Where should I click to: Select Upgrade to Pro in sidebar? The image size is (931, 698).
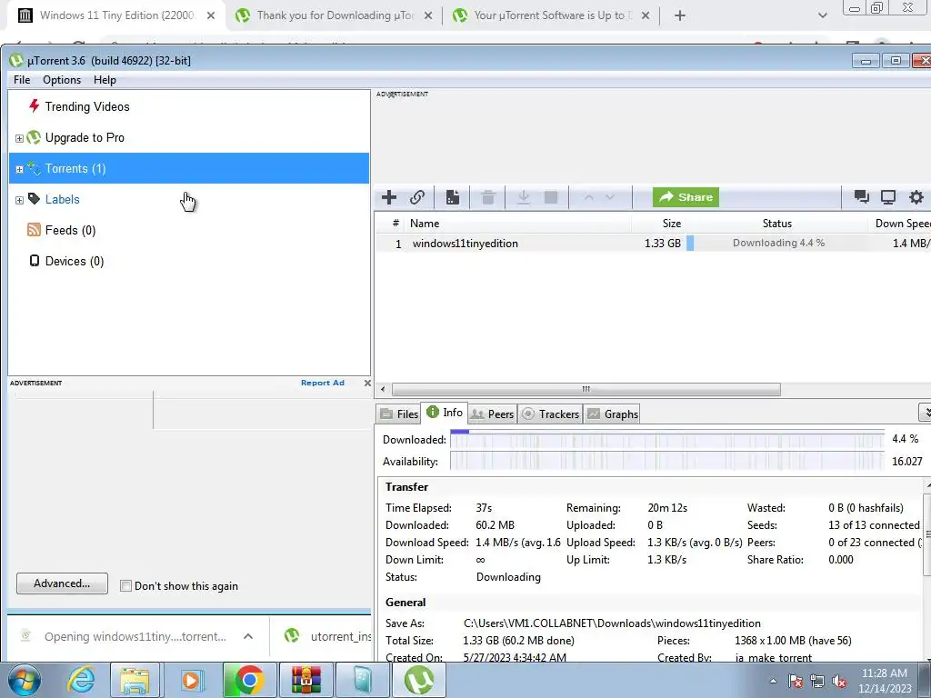(x=85, y=138)
